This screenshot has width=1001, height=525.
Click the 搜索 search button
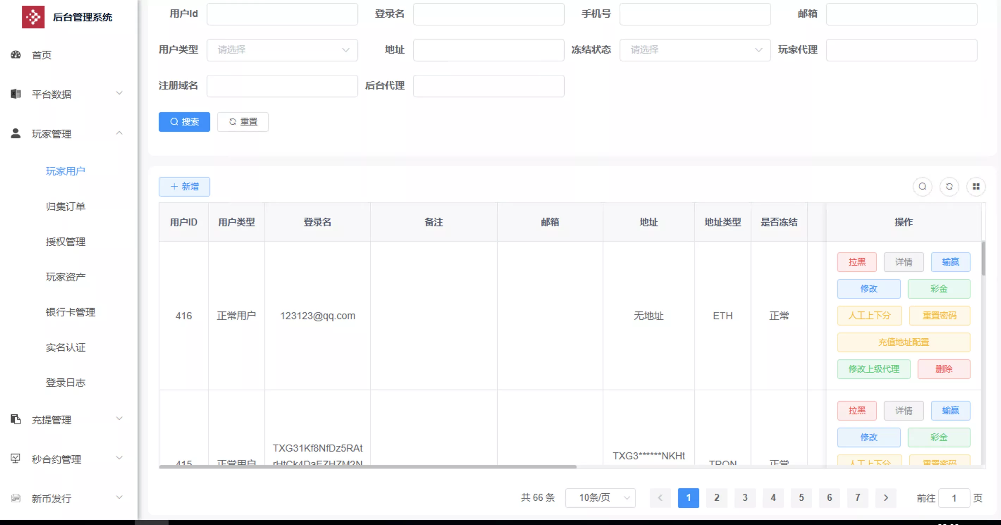click(184, 122)
